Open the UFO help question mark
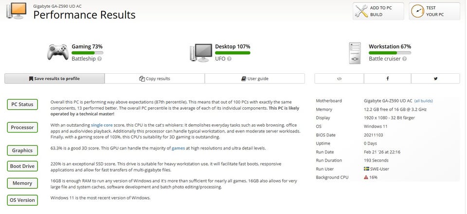The height and width of the screenshot is (214, 467). [229, 59]
